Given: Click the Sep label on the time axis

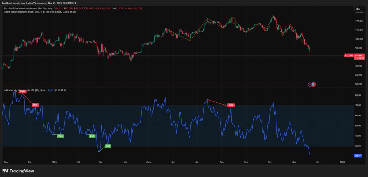Looking at the screenshot, I should [x=246, y=162].
